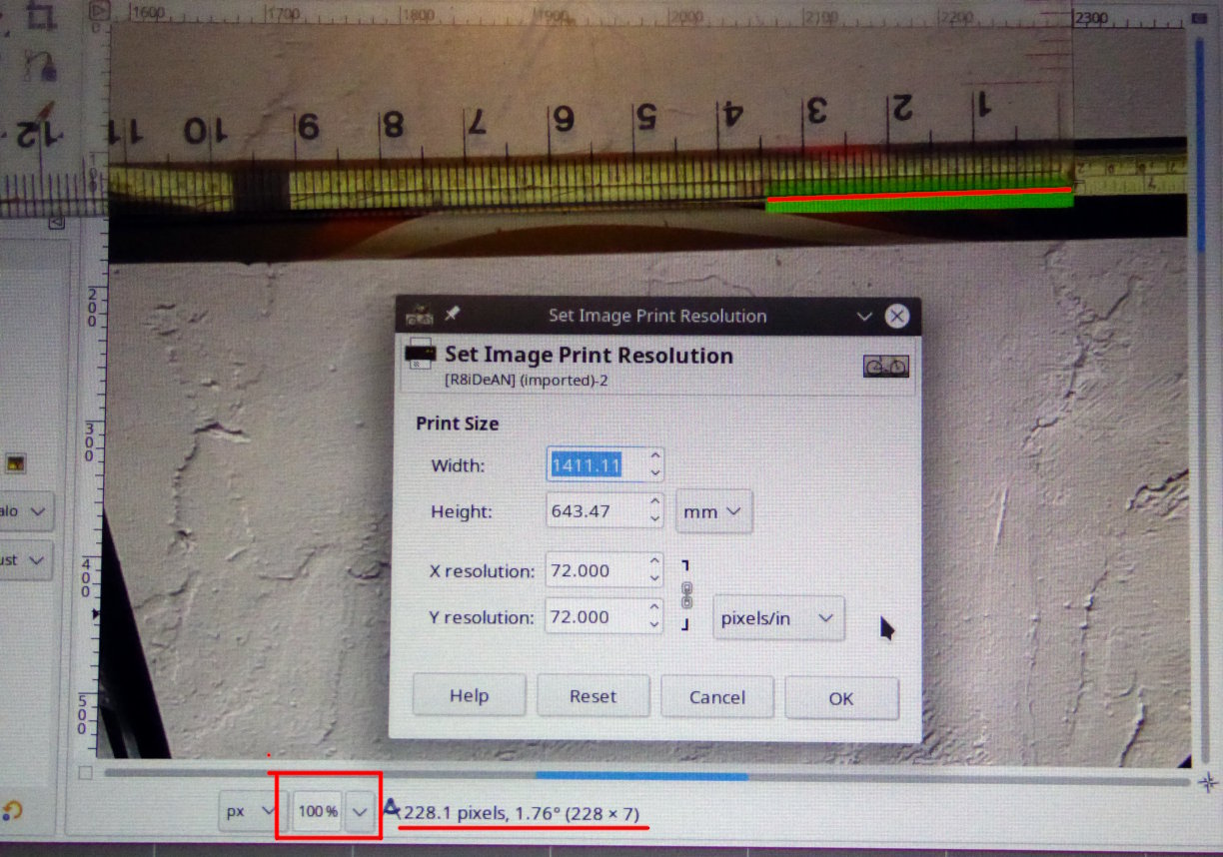Increase Width using the up stepper arrow

coord(654,456)
